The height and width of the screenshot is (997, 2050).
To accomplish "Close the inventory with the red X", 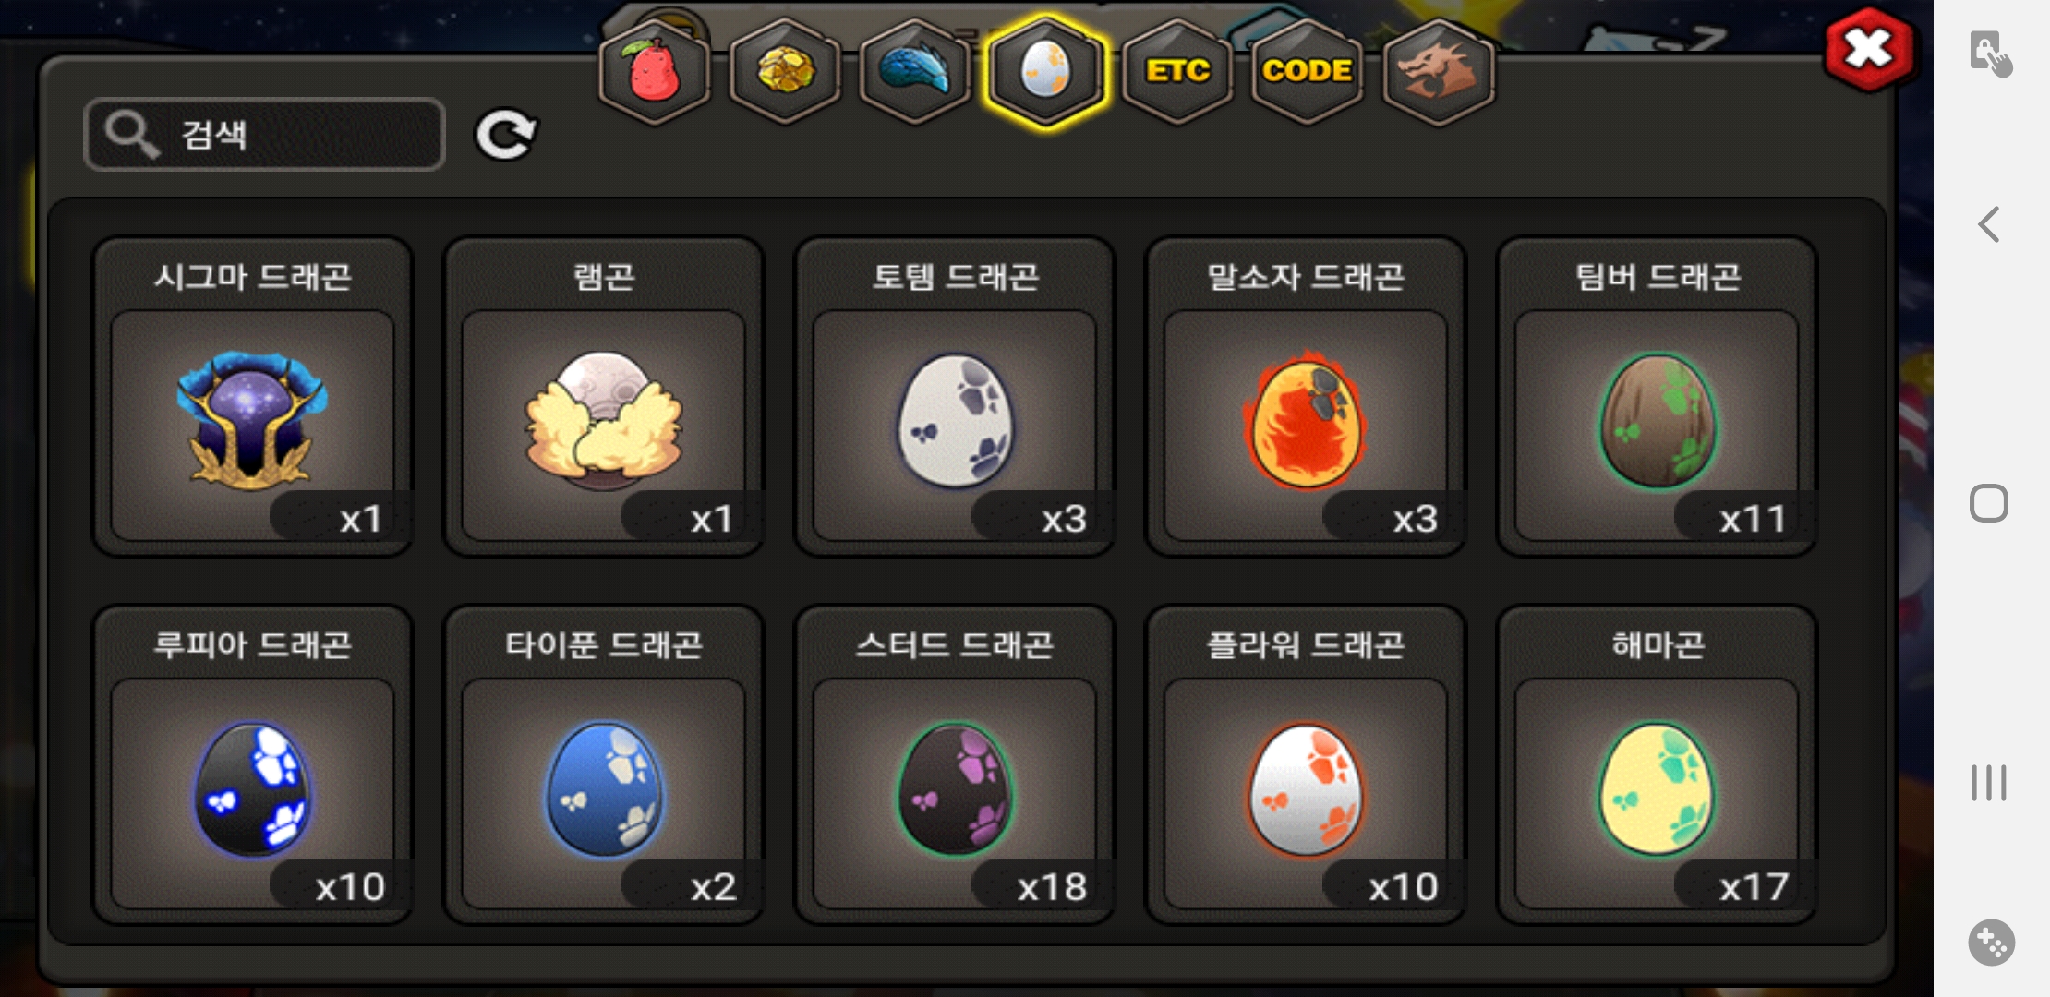I will 1869,50.
